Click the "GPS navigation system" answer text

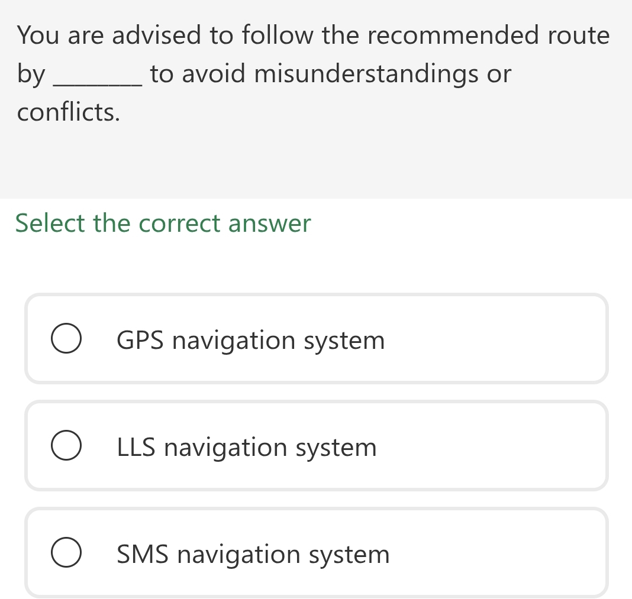(251, 341)
